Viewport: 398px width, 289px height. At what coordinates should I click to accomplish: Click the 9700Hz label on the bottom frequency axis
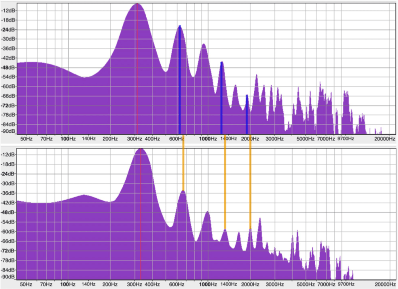[345, 284]
